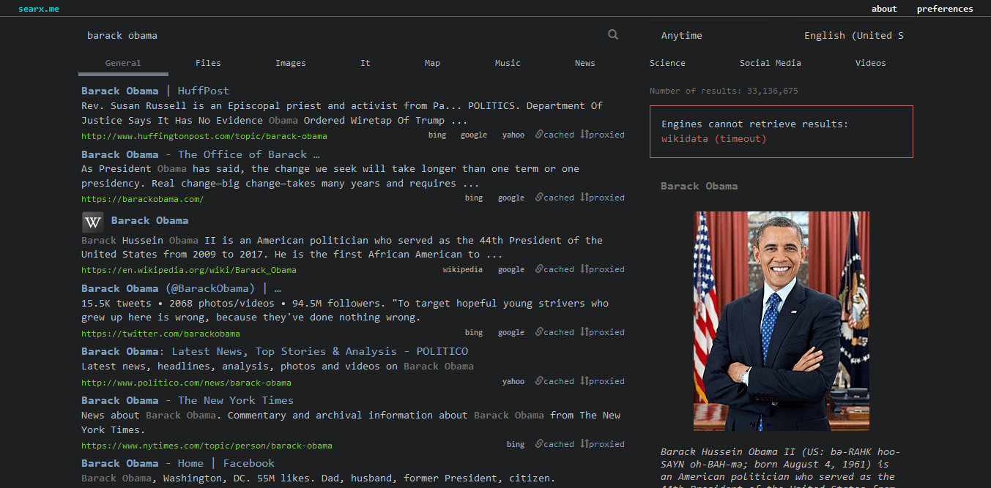The image size is (991, 488).
Task: Switch to the Files tab
Action: [x=208, y=63]
